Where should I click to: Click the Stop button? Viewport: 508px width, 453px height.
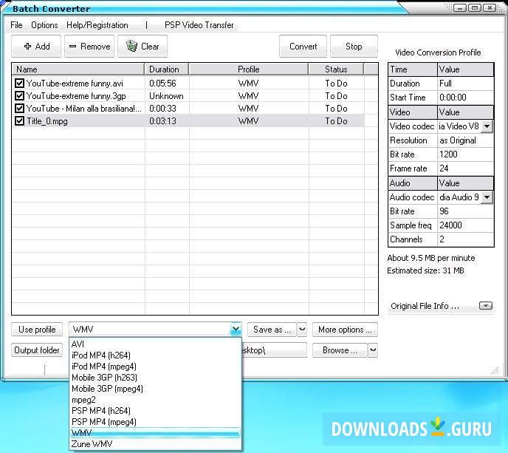coord(354,47)
